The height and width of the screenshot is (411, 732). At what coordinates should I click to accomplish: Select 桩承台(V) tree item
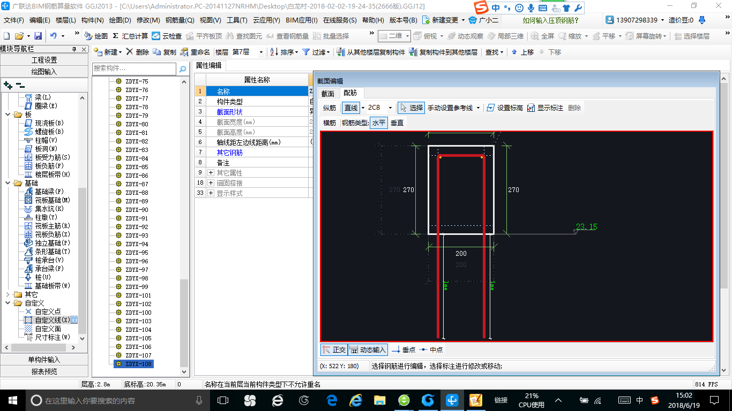coord(44,260)
